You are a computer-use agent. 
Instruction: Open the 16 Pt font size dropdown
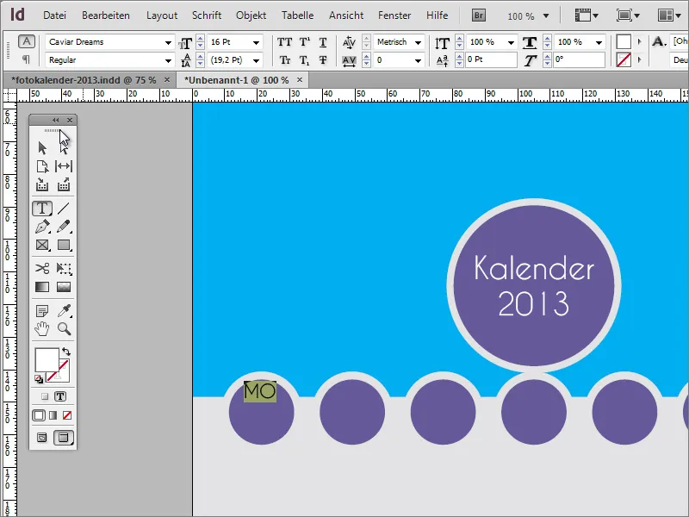[256, 42]
